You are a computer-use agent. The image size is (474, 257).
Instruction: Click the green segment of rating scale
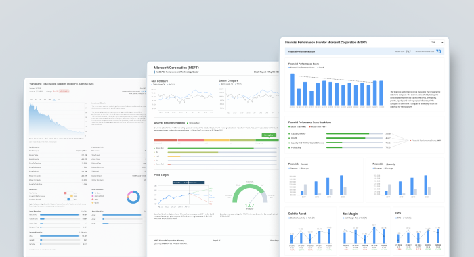tap(267, 140)
